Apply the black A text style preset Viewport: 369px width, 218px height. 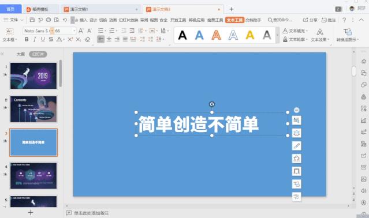[x=182, y=35]
